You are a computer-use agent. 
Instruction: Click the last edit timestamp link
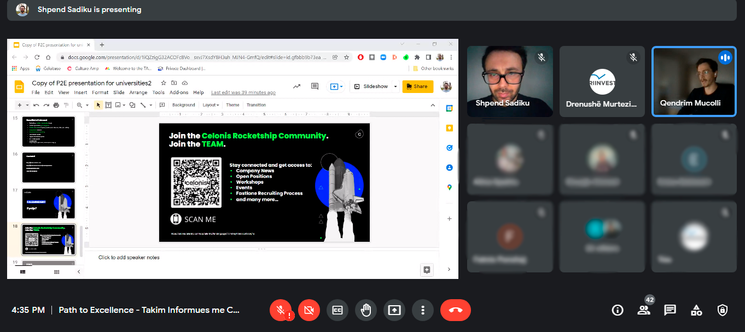[243, 92]
